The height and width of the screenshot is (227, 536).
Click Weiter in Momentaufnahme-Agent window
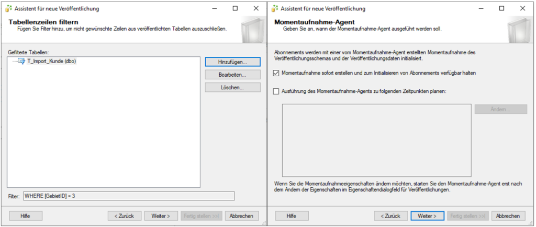coord(427,216)
